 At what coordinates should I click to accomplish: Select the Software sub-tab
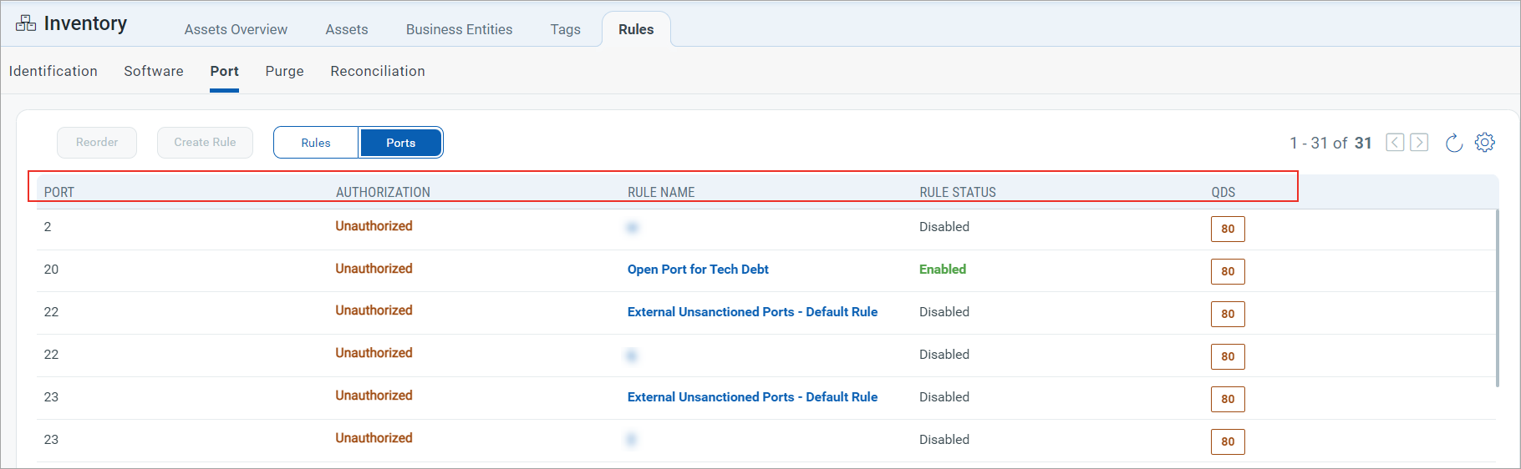(154, 71)
